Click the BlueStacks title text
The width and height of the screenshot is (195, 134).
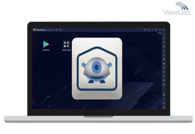[x=41, y=30]
